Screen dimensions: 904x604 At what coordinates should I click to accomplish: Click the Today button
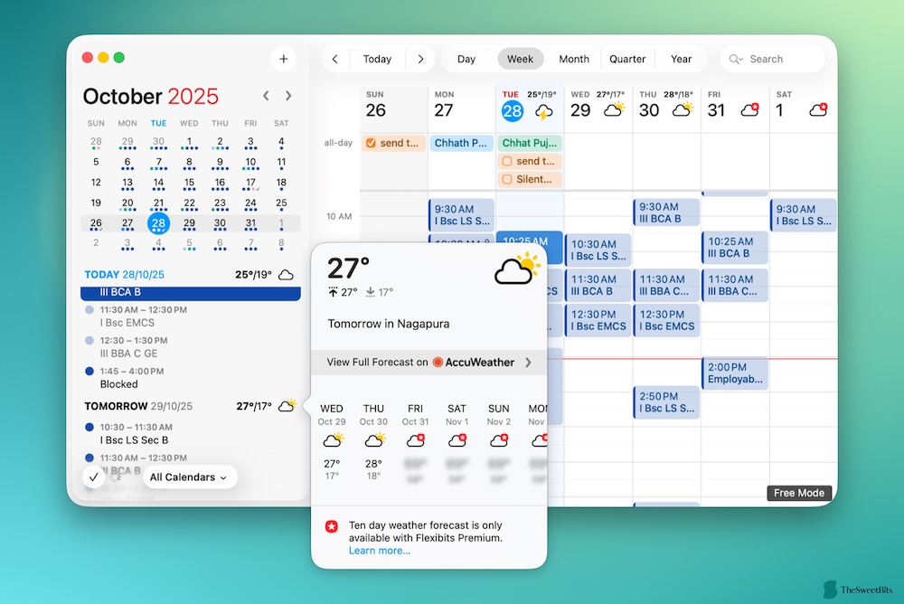point(377,58)
